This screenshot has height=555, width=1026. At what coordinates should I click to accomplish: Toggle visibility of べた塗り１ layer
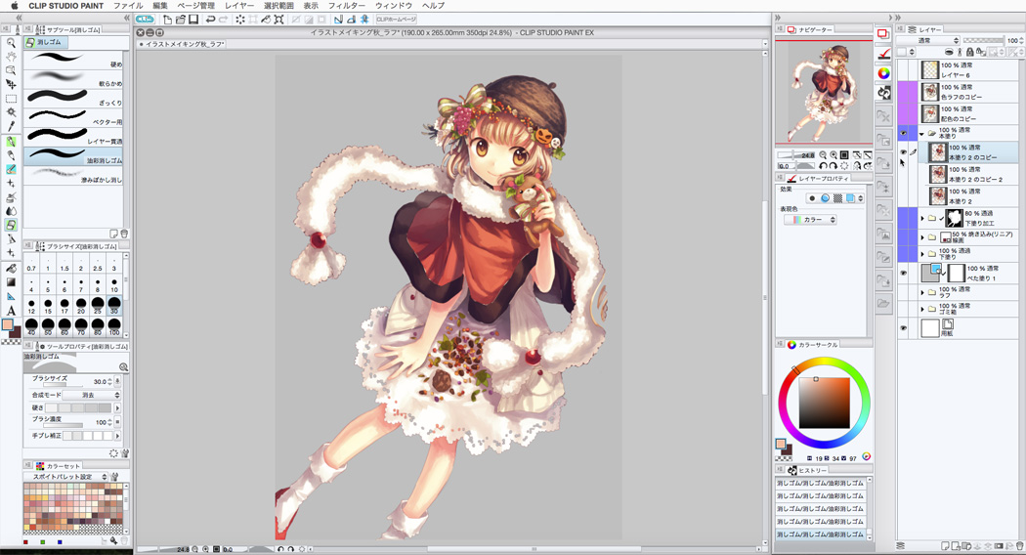click(904, 273)
